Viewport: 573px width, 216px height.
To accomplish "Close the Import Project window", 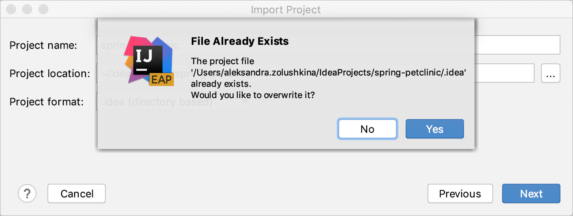I will click(x=12, y=9).
